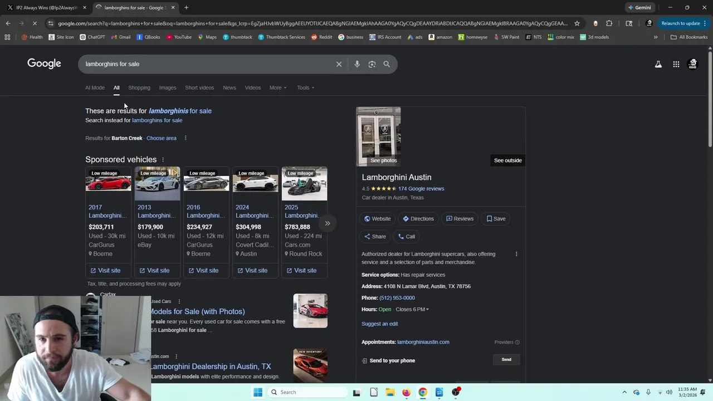Open the Windows Start menu
This screenshot has width=713, height=401.
(x=258, y=392)
